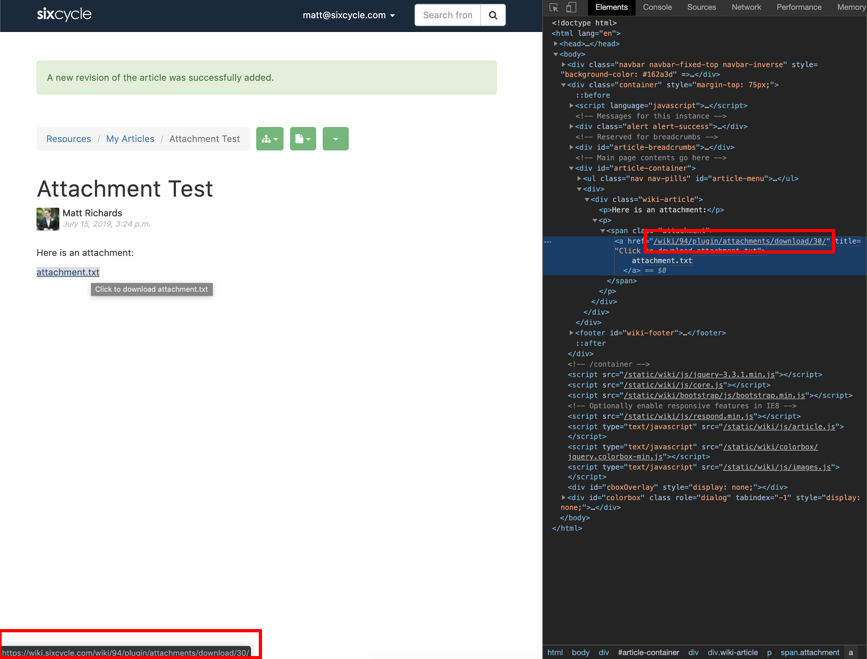
Task: Select the inspect element cursor tool
Action: 554,7
